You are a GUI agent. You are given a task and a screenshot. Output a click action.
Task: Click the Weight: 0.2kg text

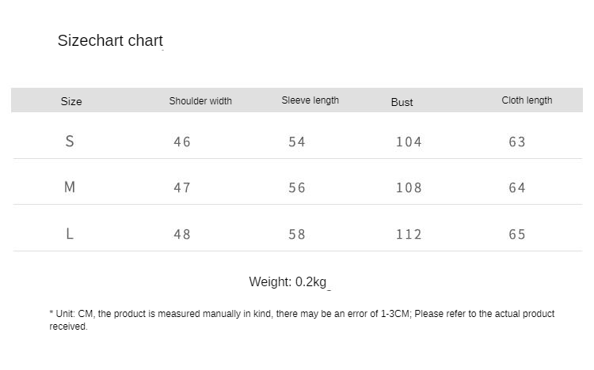click(x=288, y=282)
